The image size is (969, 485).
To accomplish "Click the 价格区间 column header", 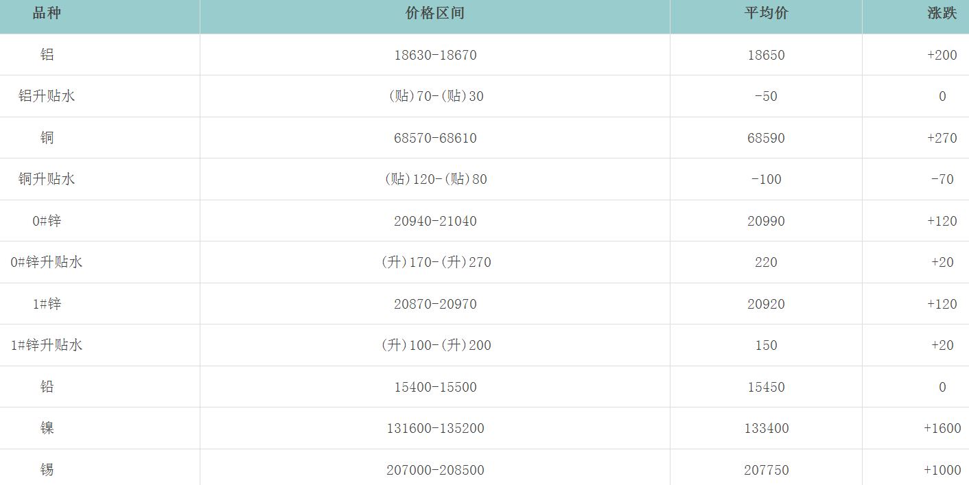I will point(435,14).
